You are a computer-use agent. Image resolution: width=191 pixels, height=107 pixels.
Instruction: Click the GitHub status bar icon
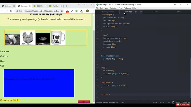[x=176, y=102]
